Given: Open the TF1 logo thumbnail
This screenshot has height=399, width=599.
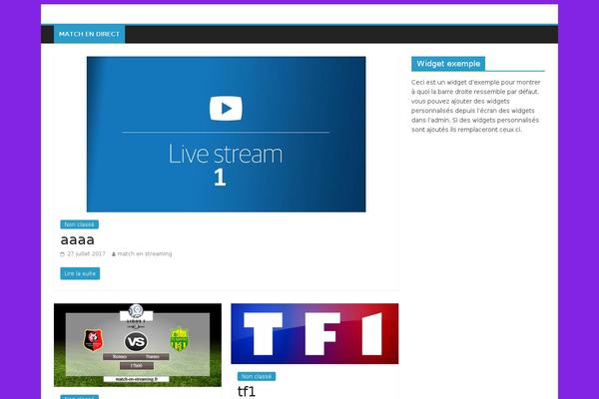Looking at the screenshot, I should (x=314, y=334).
